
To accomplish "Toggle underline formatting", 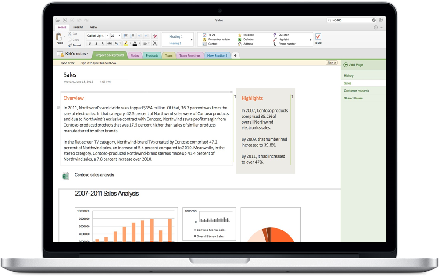I will click(x=103, y=43).
